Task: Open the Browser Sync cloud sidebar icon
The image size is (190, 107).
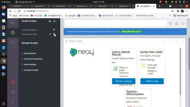Action: [13, 82]
